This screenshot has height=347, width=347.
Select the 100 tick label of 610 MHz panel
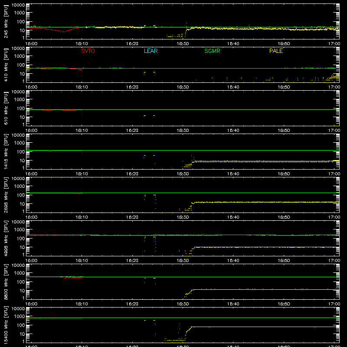21,108
